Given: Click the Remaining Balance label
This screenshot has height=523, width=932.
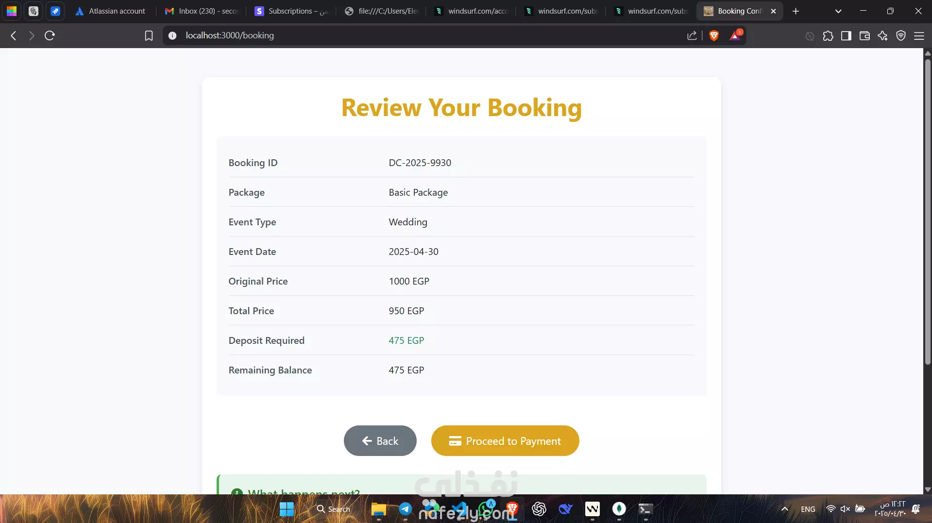Looking at the screenshot, I should (x=270, y=370).
